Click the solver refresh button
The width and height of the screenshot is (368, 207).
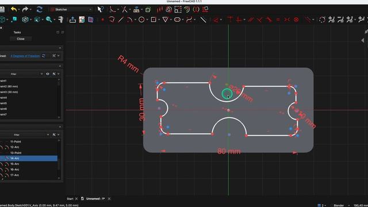44,56
